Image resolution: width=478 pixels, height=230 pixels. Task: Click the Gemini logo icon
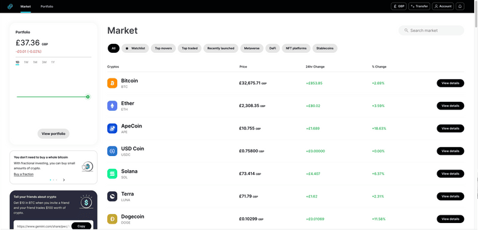pyautogui.click(x=10, y=6)
